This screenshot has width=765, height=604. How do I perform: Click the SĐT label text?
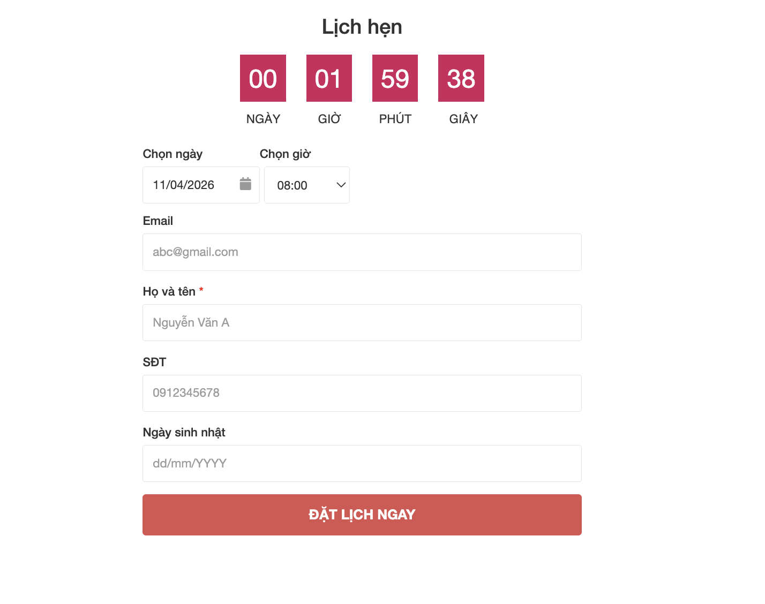[x=154, y=363]
